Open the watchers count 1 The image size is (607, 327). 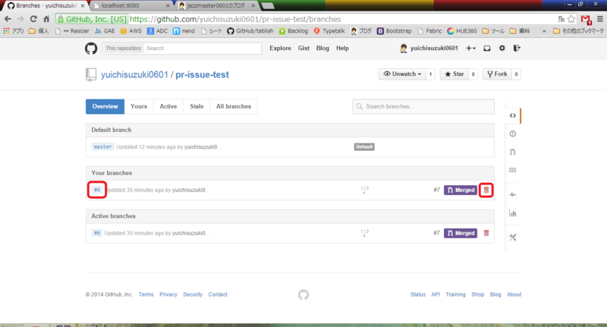tap(430, 74)
